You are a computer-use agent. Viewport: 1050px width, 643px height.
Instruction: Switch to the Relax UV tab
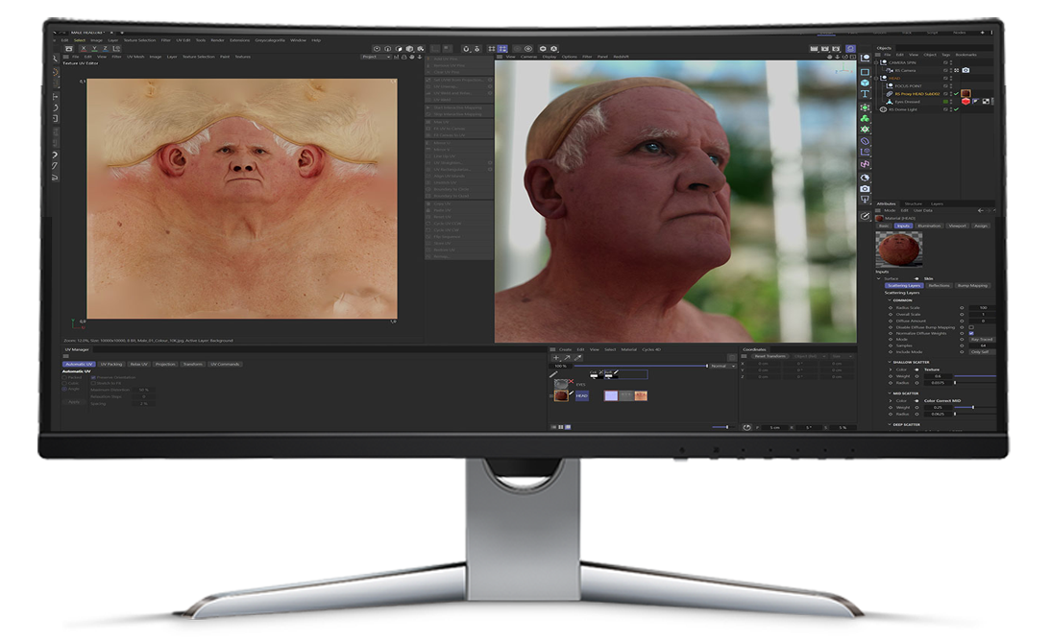(138, 364)
